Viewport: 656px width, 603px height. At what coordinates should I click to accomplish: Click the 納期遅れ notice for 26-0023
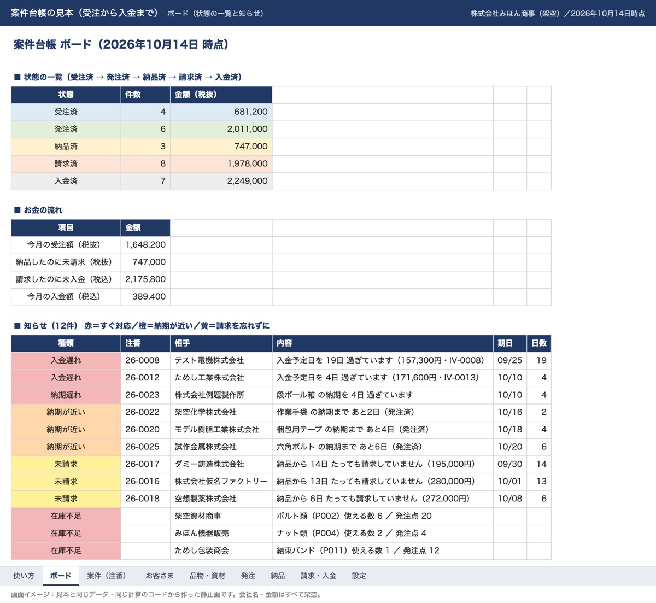tap(66, 395)
